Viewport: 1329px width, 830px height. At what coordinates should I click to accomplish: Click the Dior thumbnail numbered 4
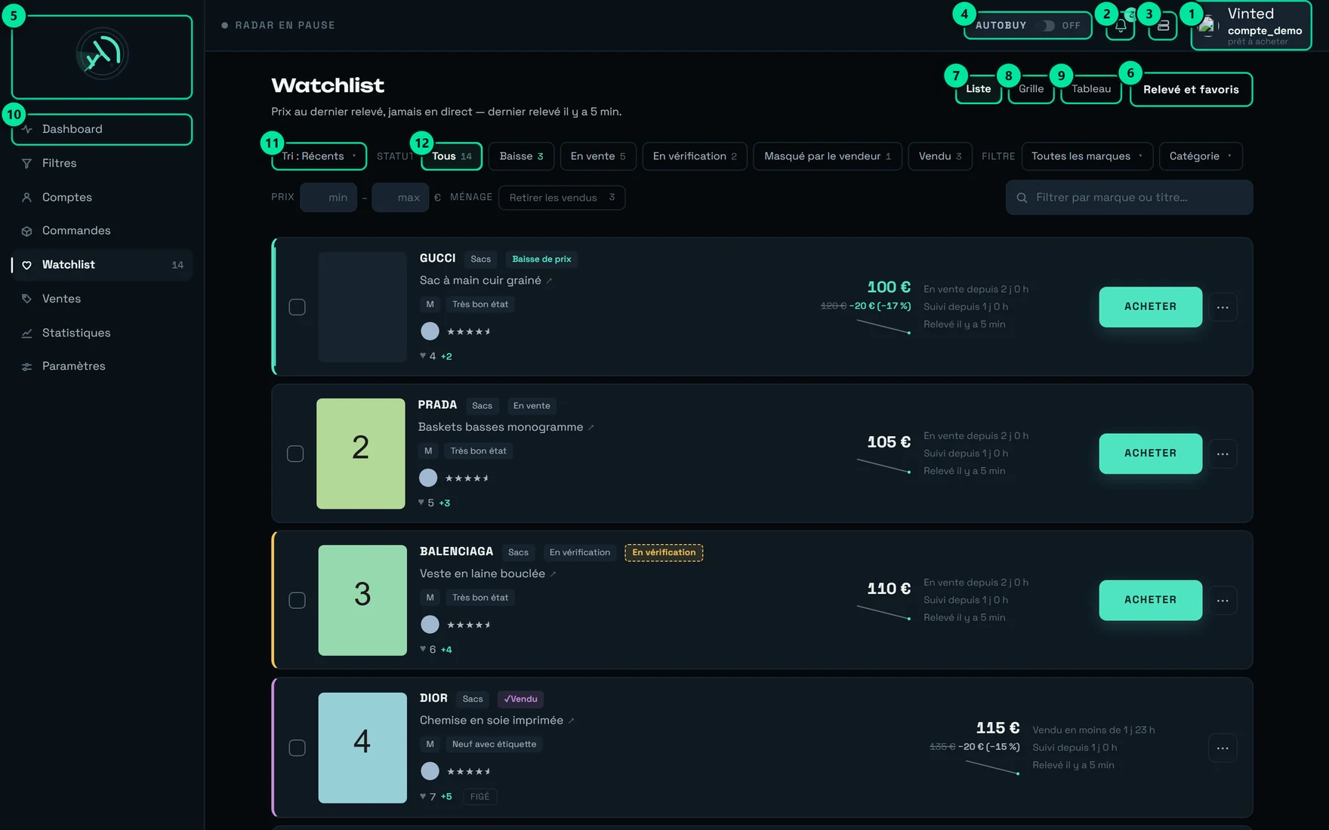(x=362, y=748)
